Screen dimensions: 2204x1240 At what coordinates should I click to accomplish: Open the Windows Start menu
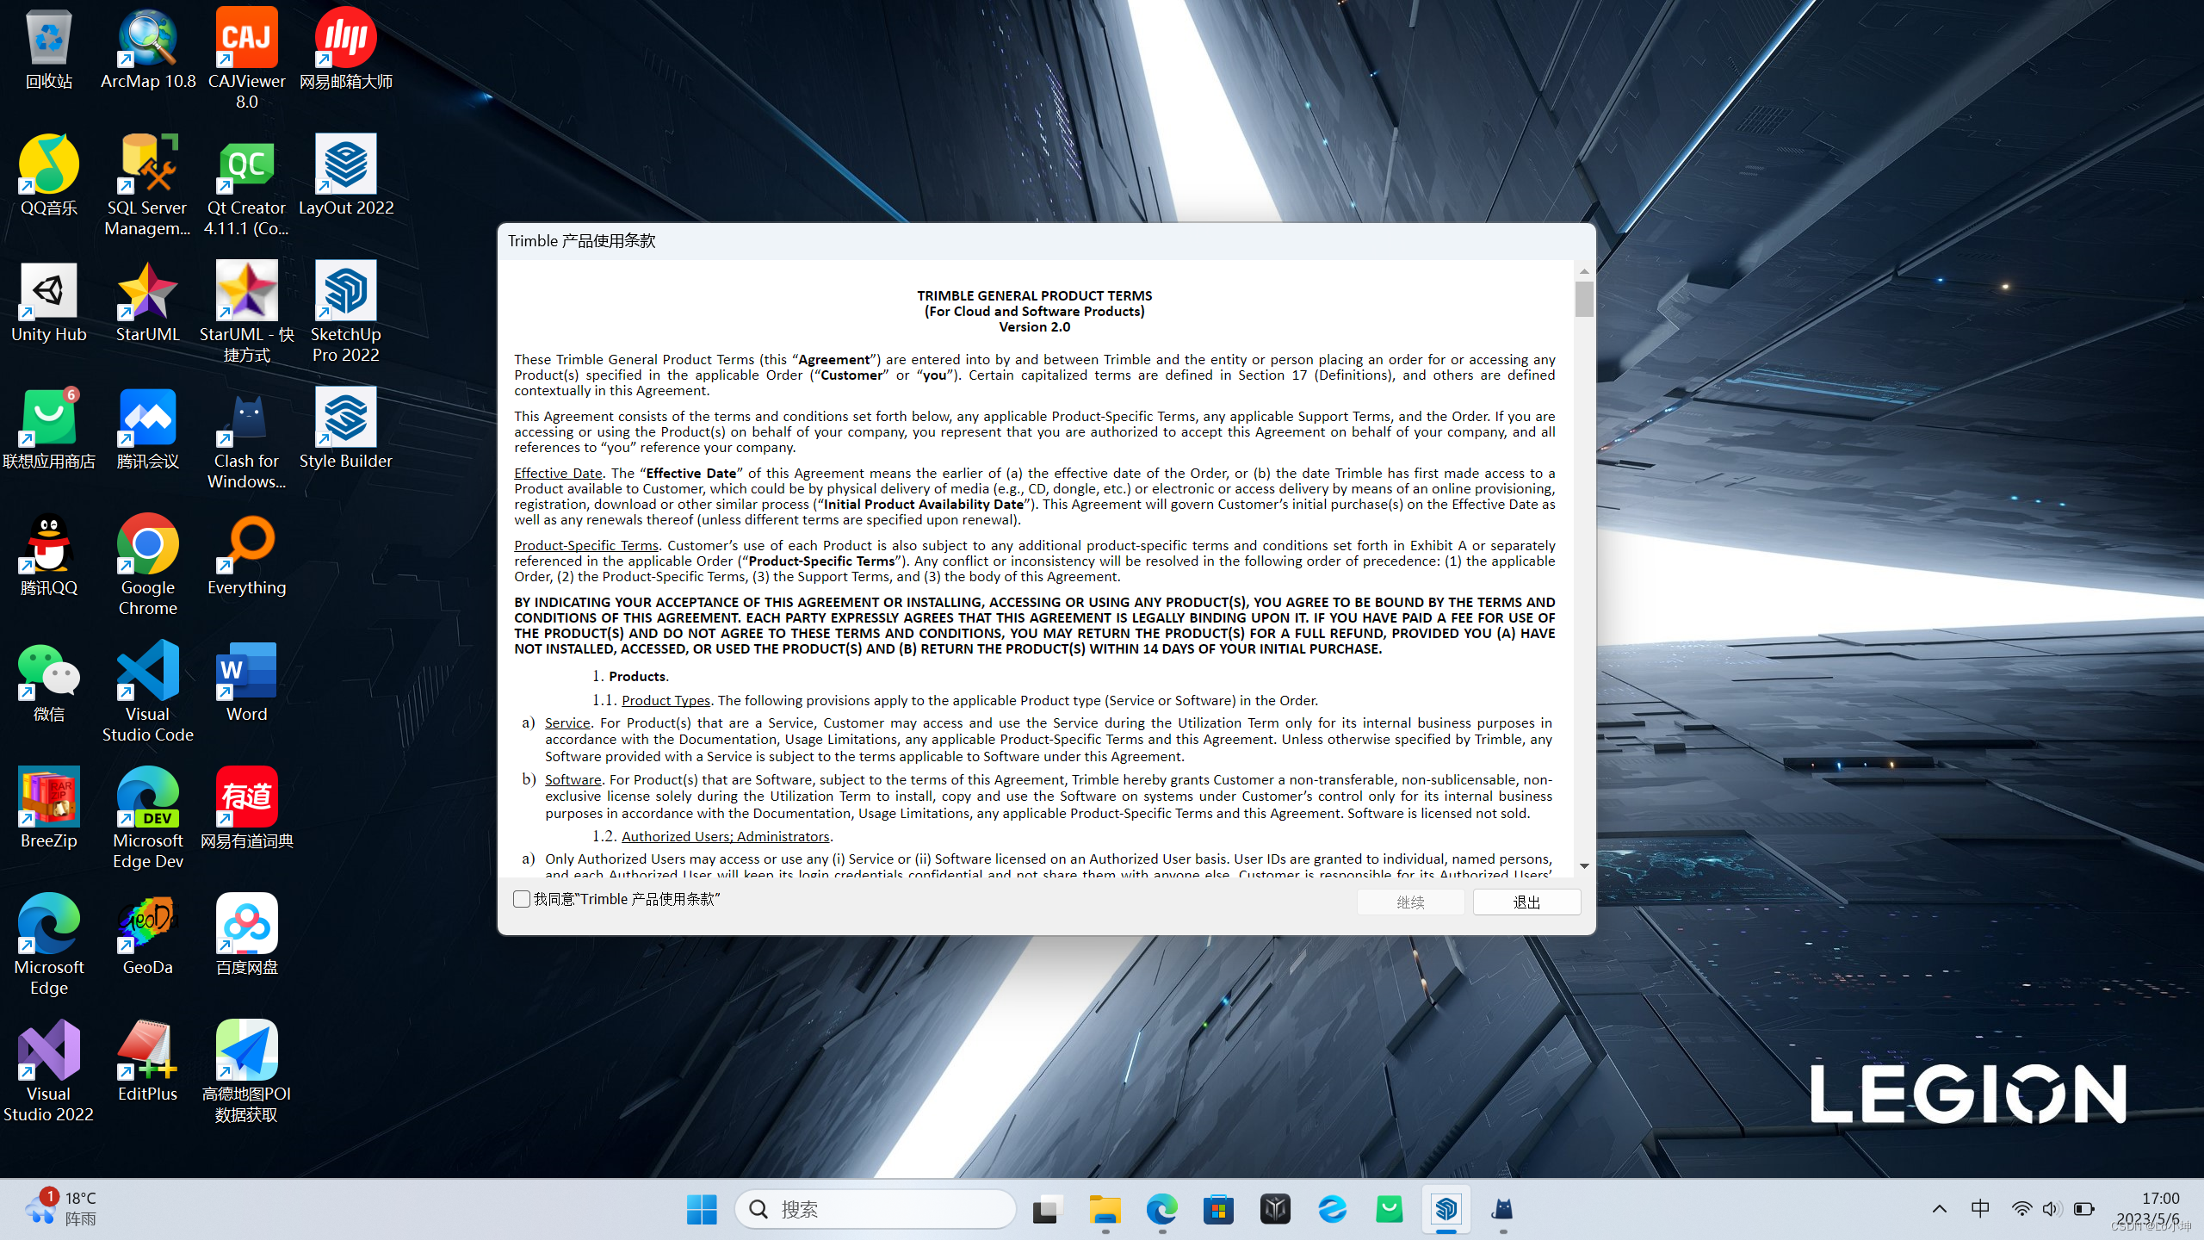pyautogui.click(x=702, y=1210)
